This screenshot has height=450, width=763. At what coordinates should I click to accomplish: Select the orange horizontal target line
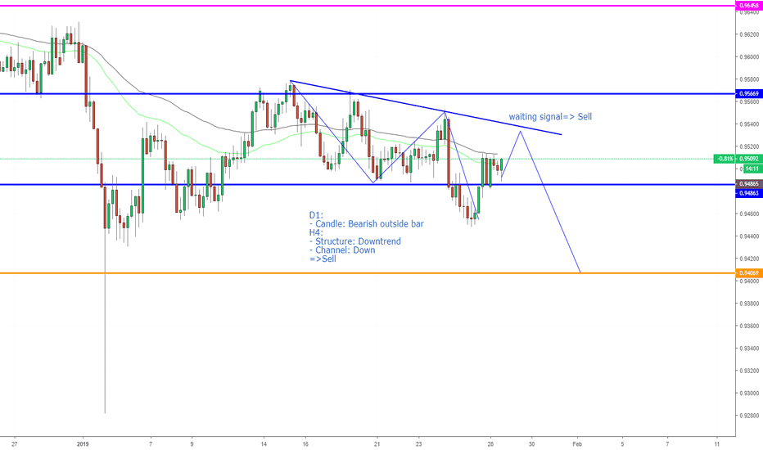(368, 273)
